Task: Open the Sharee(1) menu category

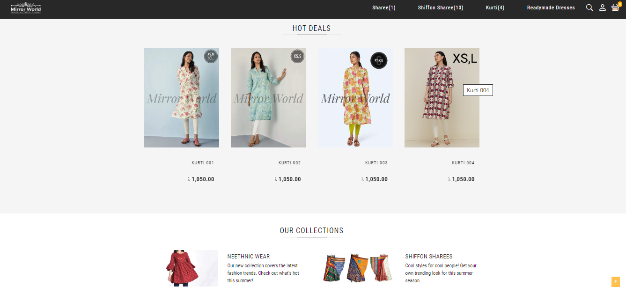Action: coord(383,8)
